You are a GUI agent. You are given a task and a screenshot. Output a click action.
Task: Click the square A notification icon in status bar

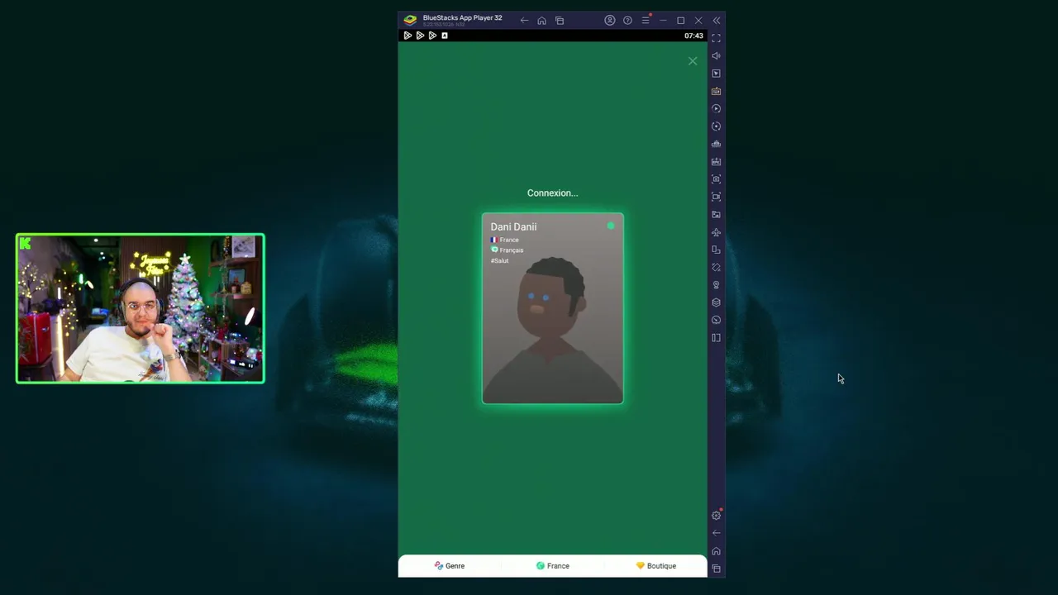tap(445, 36)
